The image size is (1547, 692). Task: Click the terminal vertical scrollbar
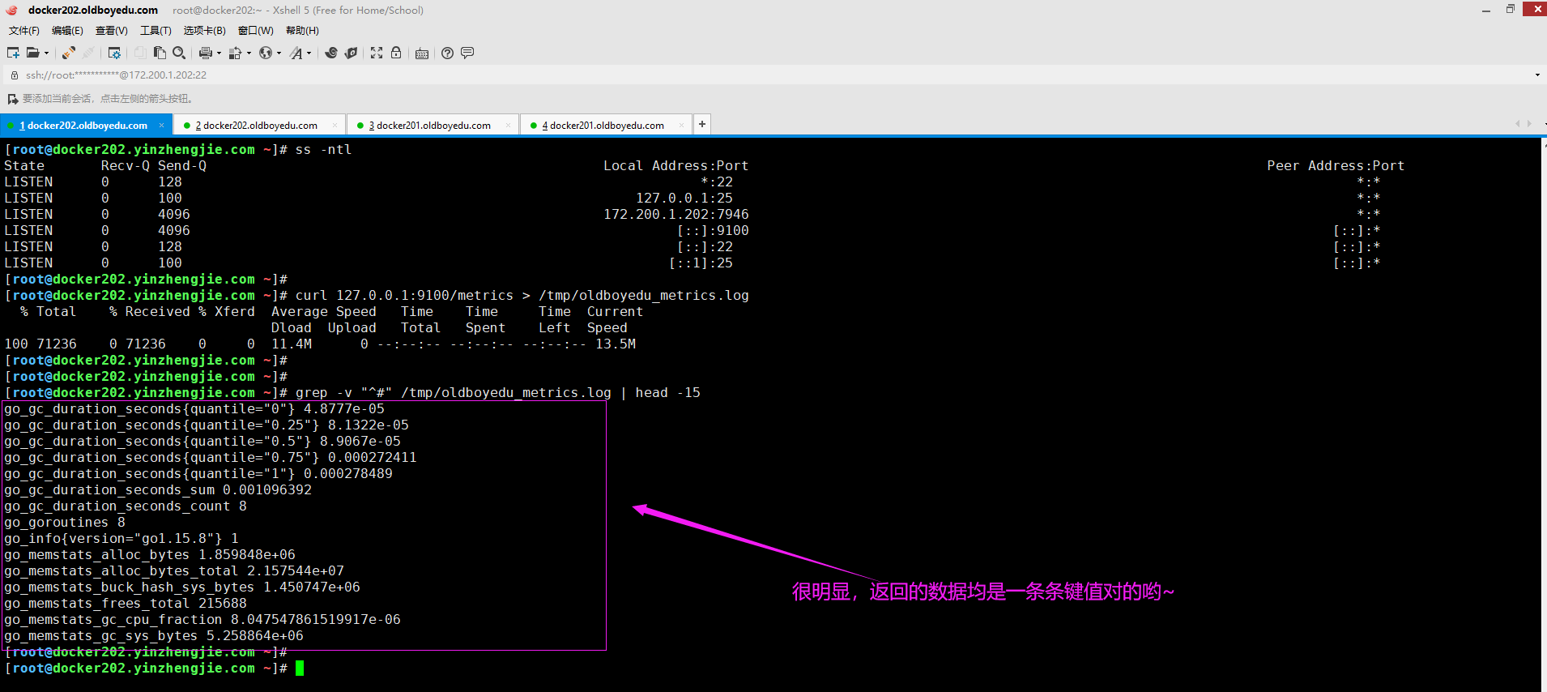1543,413
